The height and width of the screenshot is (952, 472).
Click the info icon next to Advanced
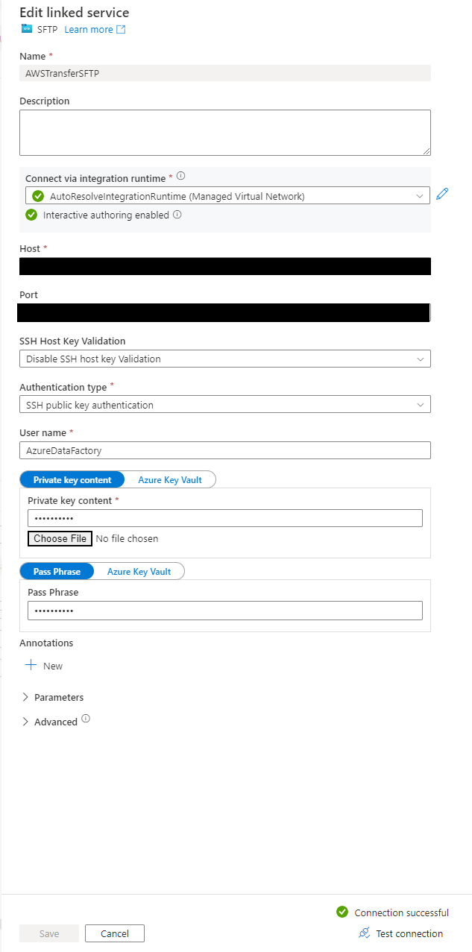[x=84, y=717]
